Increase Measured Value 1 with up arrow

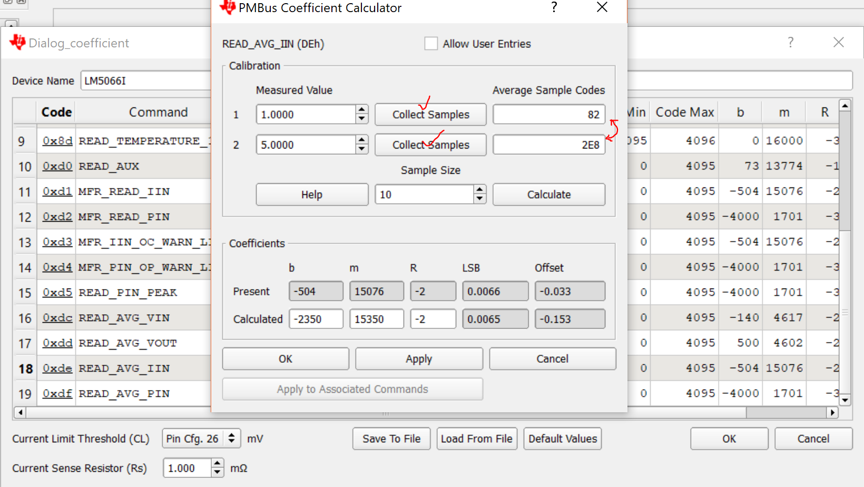tap(362, 110)
